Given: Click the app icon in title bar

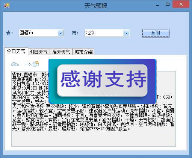Looking at the screenshot, I should pyautogui.click(x=6, y=6).
